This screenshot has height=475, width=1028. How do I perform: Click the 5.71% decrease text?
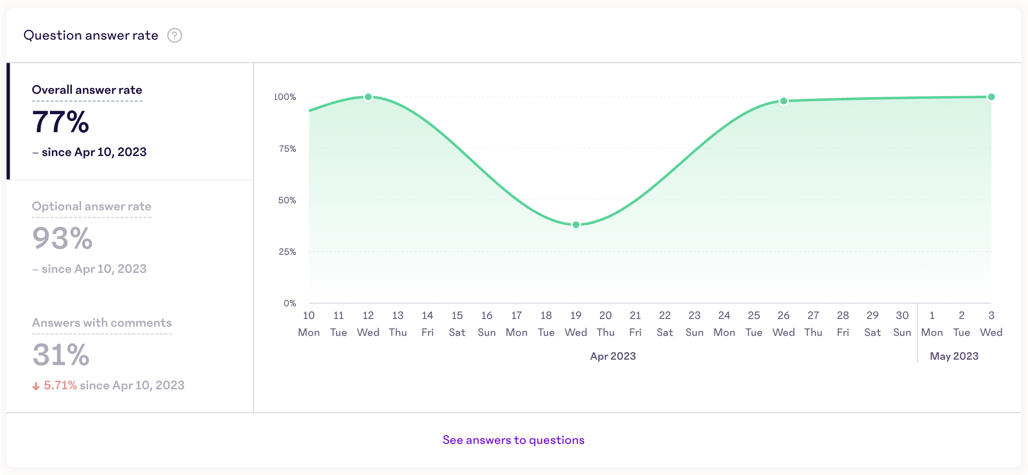click(x=60, y=385)
